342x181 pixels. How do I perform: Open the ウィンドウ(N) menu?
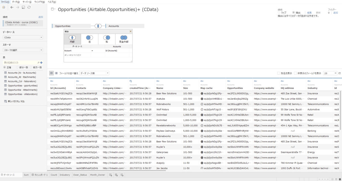39,2
